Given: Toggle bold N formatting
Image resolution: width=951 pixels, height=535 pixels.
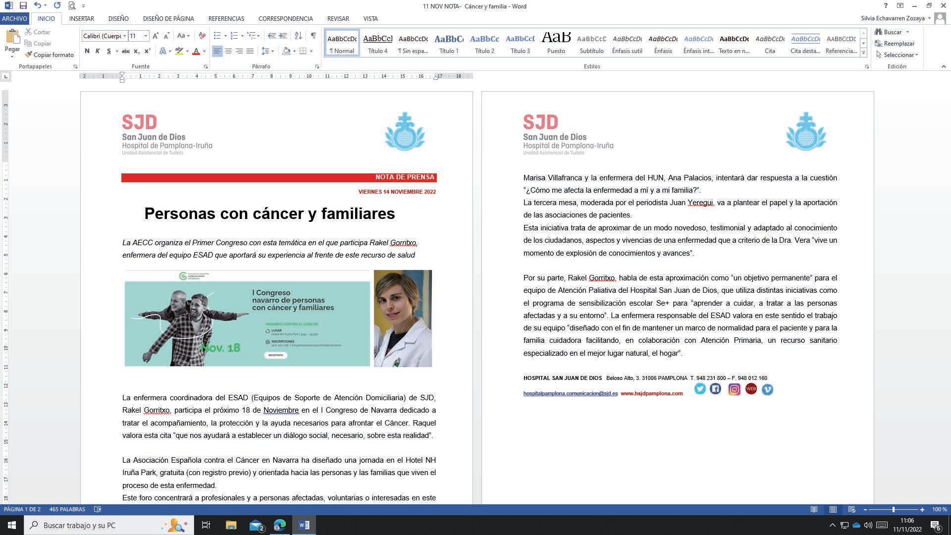Looking at the screenshot, I should coord(87,51).
